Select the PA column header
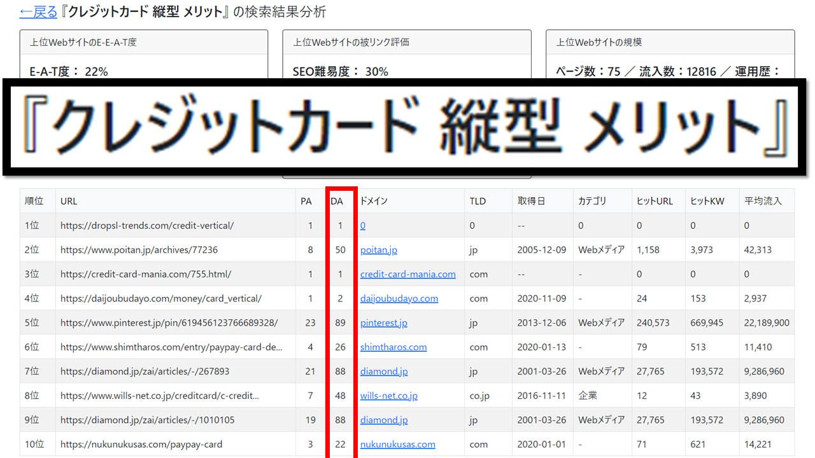815x458 pixels. (x=308, y=200)
